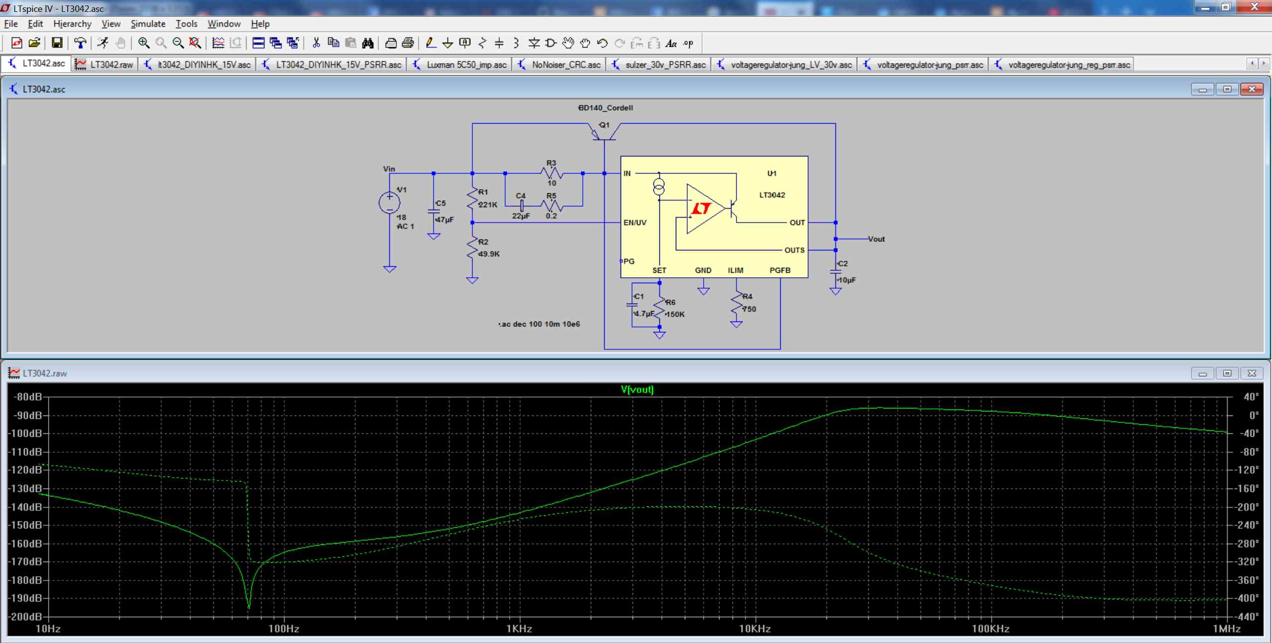Run the simulation with running-man icon

coord(103,43)
